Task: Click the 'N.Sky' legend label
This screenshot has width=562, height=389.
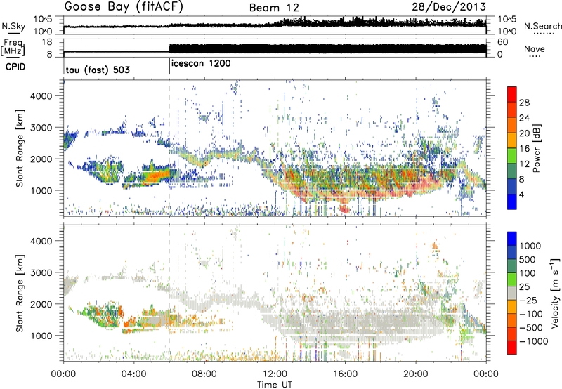Action: 13,26
